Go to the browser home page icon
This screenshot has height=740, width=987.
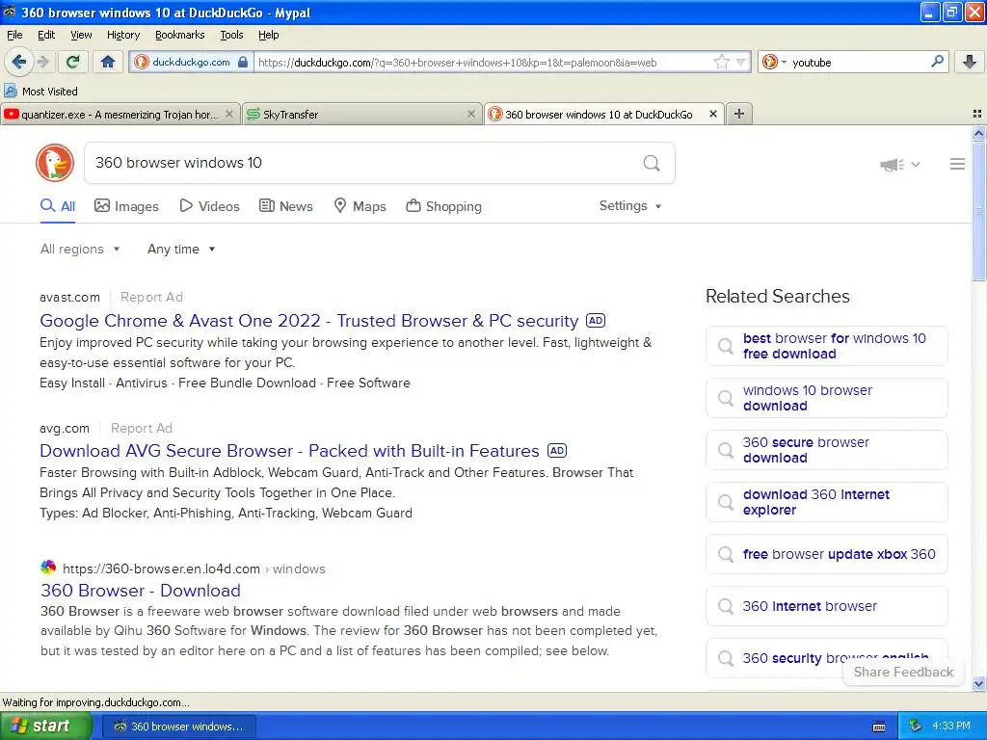coord(108,62)
